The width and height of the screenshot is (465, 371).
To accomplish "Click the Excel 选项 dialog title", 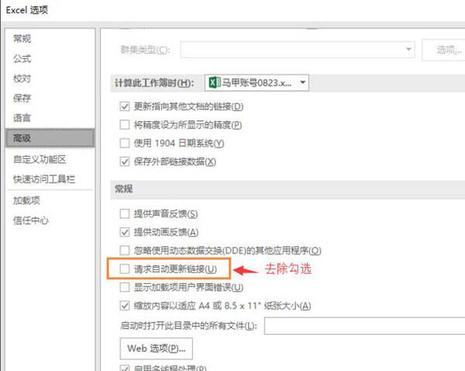I will [26, 10].
